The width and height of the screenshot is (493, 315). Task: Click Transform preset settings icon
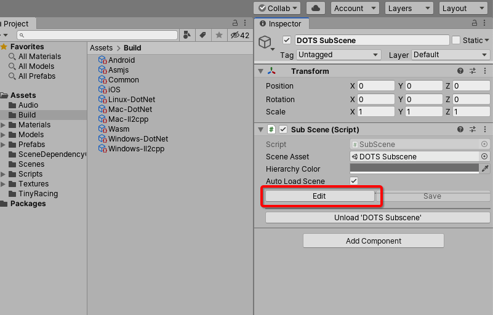pyautogui.click(x=473, y=71)
